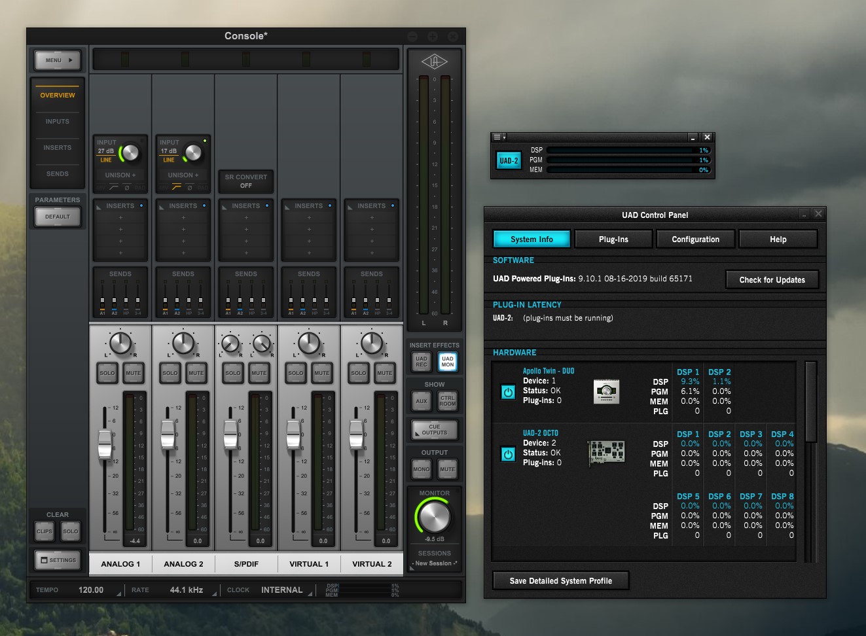Click the Universal Audio logo above meters
The image size is (866, 636).
[434, 62]
